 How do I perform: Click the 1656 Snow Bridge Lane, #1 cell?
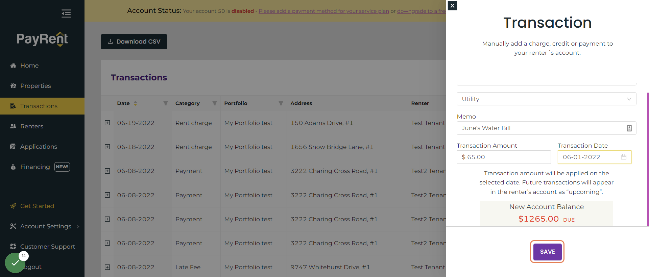tap(332, 147)
